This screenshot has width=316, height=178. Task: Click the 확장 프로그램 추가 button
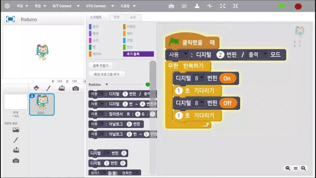click(107, 74)
